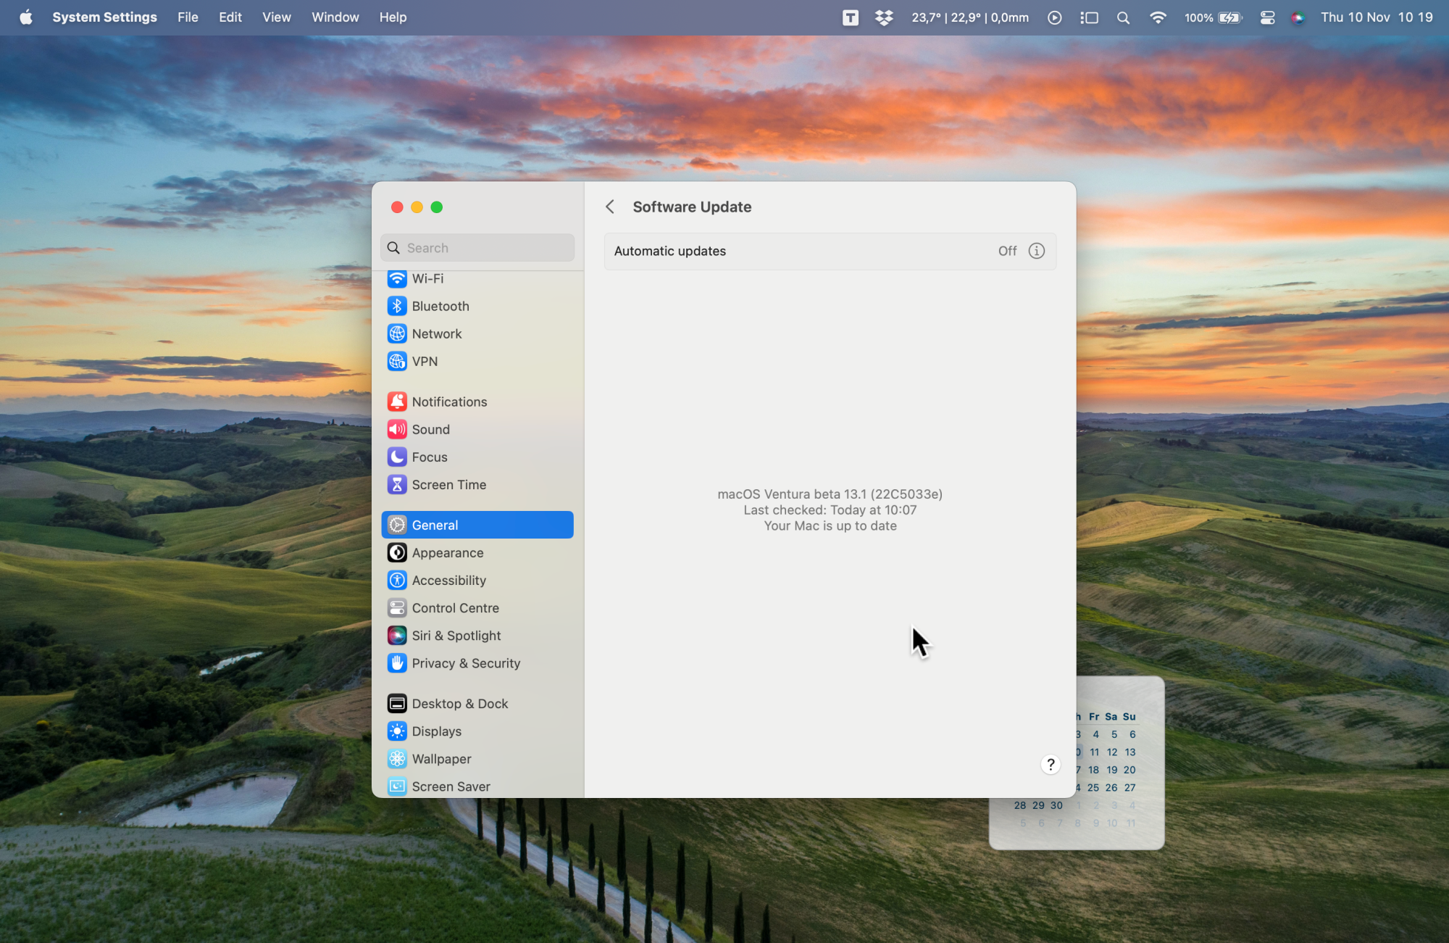This screenshot has height=943, width=1449.
Task: Open Accessibility settings
Action: coord(477,580)
